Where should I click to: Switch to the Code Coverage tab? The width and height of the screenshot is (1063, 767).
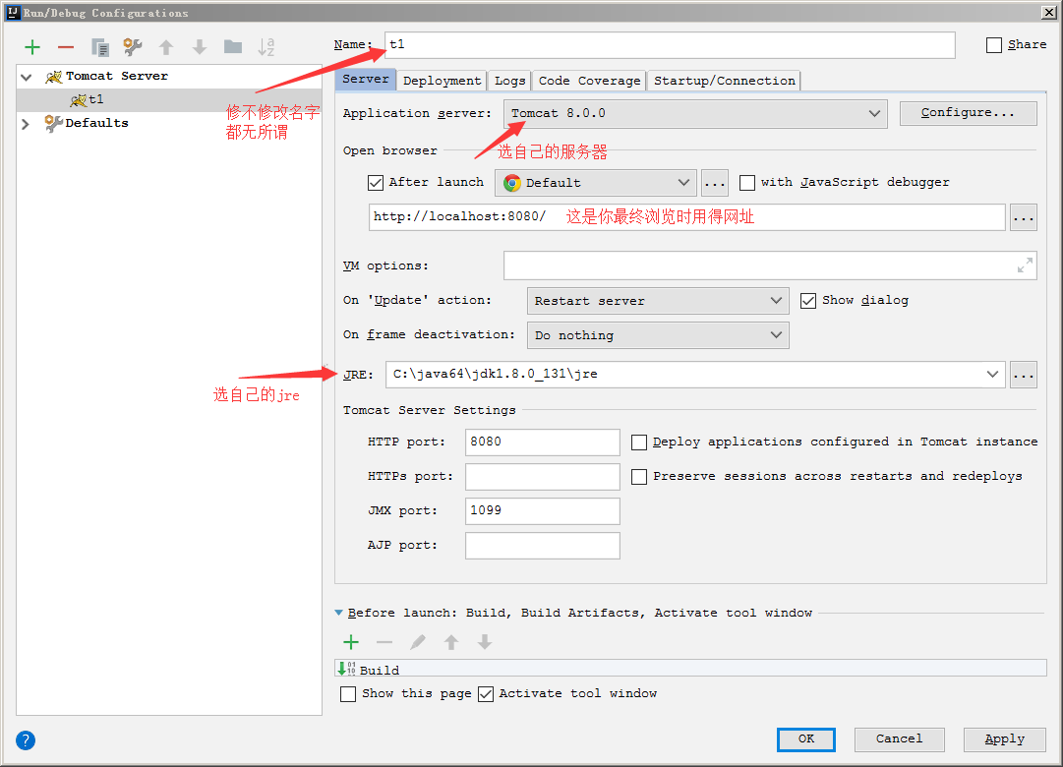tap(589, 81)
